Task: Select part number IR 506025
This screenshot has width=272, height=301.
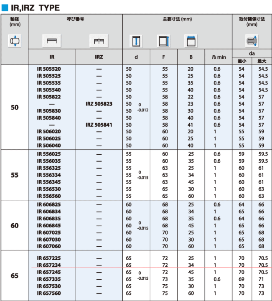Action: [49, 139]
